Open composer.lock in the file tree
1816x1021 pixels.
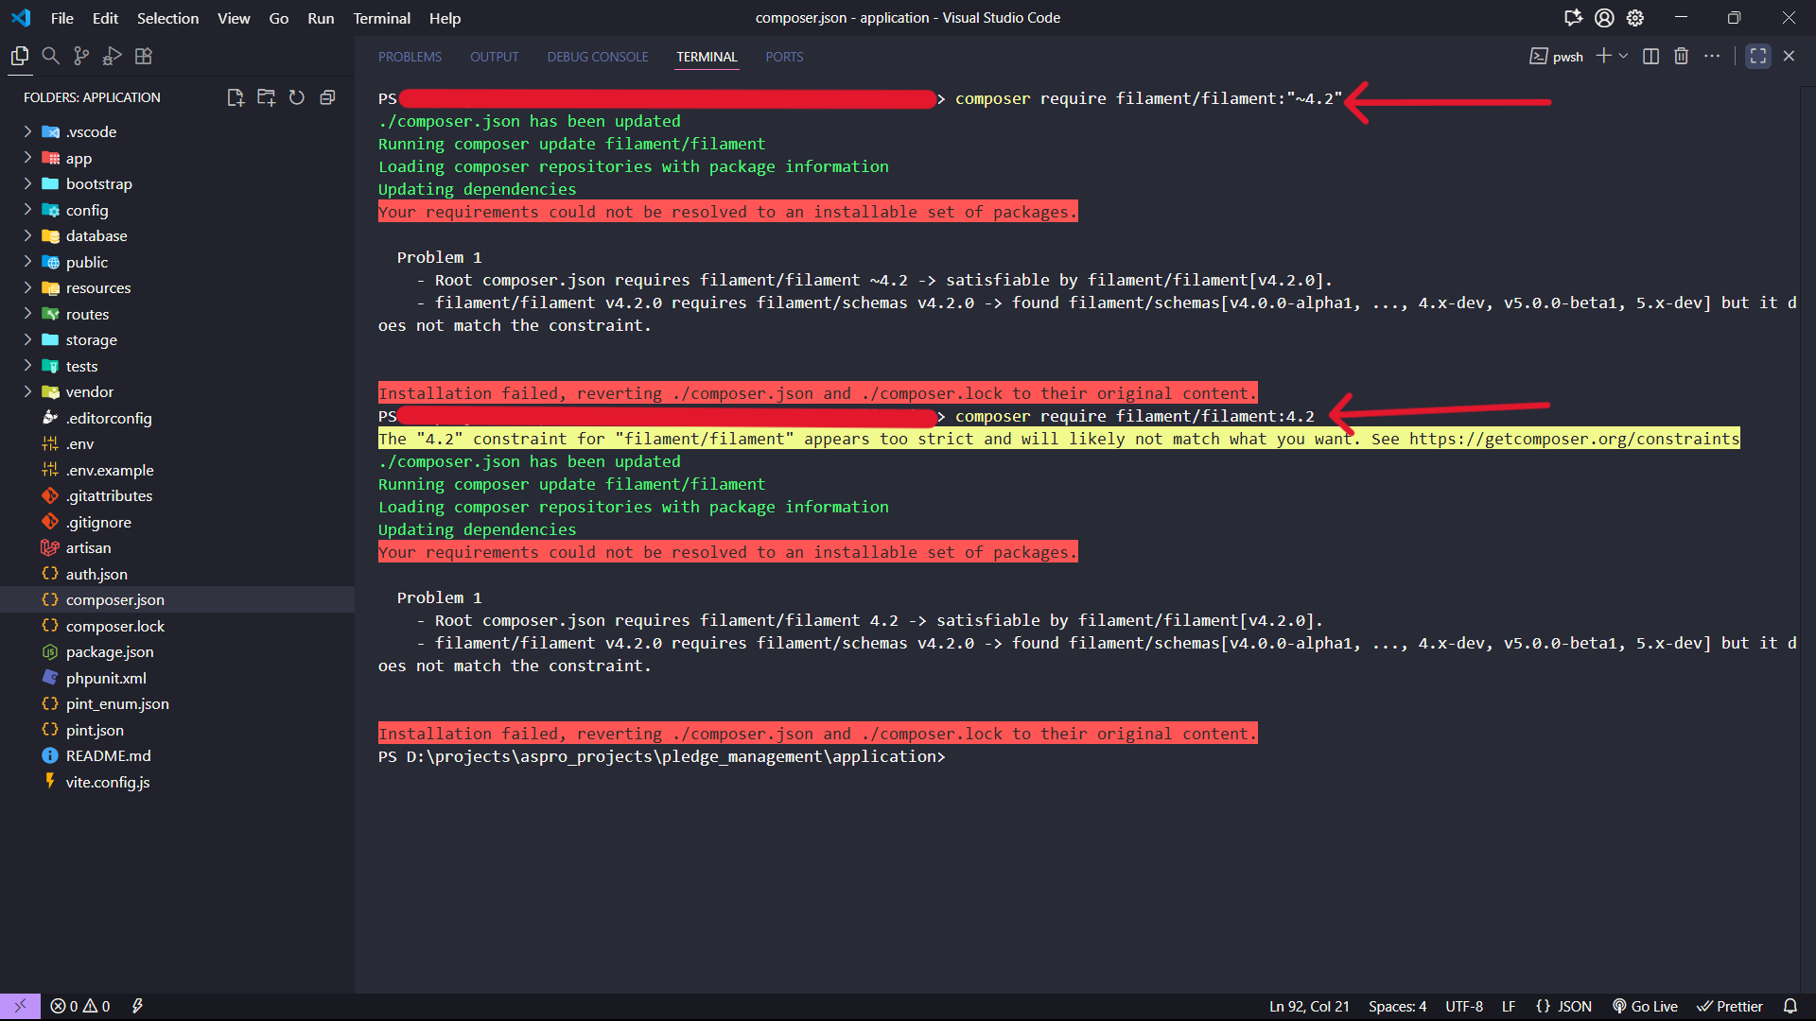114,626
